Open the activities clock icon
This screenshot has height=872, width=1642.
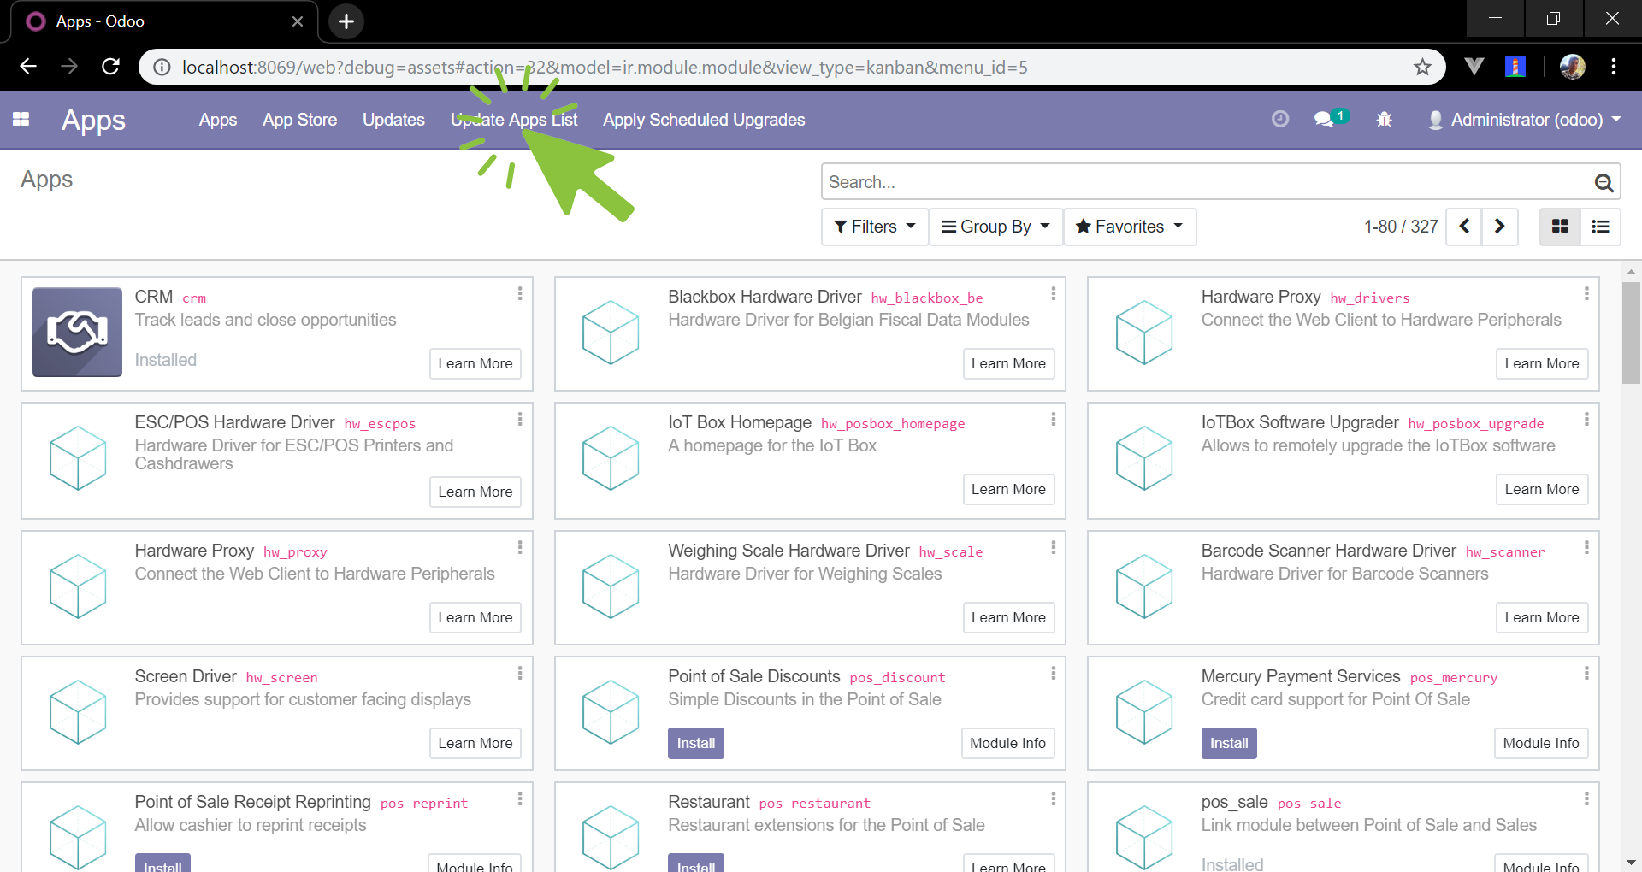tap(1280, 120)
